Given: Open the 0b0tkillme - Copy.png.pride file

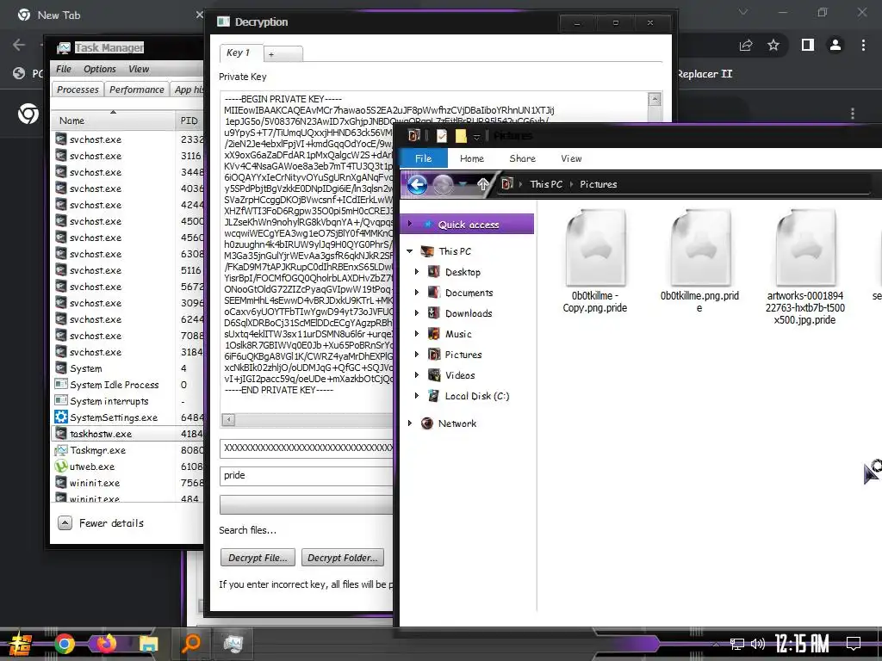Looking at the screenshot, I should point(595,262).
